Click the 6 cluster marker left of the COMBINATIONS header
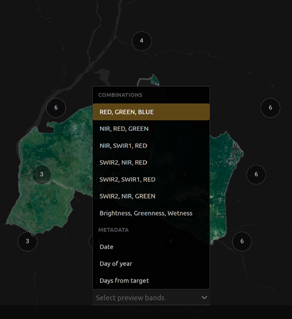 pyautogui.click(x=56, y=108)
